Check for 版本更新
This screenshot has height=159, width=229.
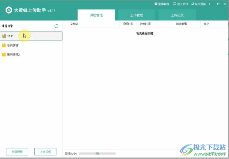[x=199, y=4]
